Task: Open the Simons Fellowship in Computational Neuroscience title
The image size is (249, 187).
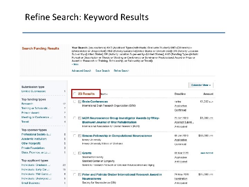Action: coord(117,136)
